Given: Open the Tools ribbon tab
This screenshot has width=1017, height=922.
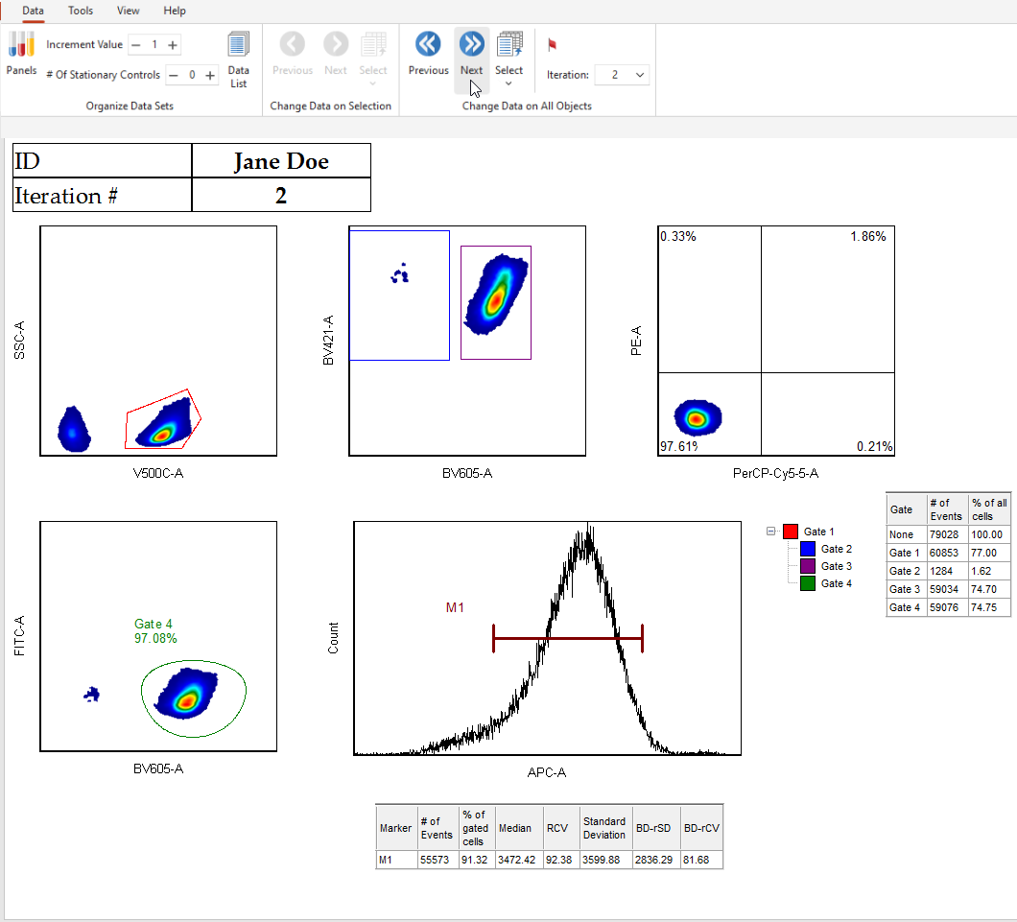Looking at the screenshot, I should [81, 11].
